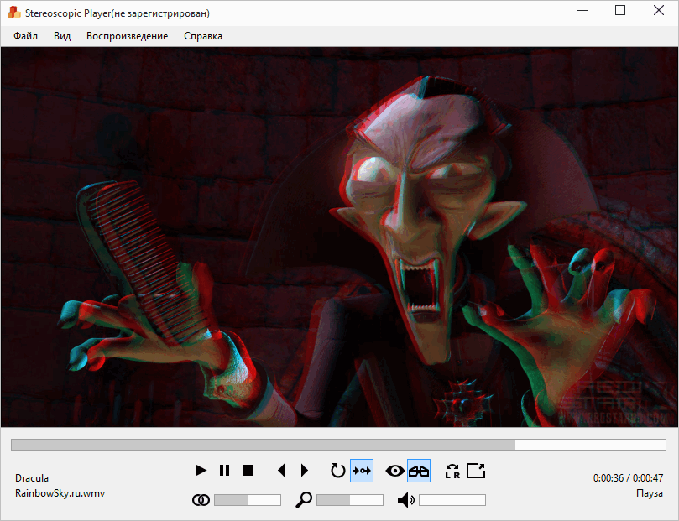Click the zoom magnifier icon
This screenshot has height=521, width=679.
[x=304, y=500]
